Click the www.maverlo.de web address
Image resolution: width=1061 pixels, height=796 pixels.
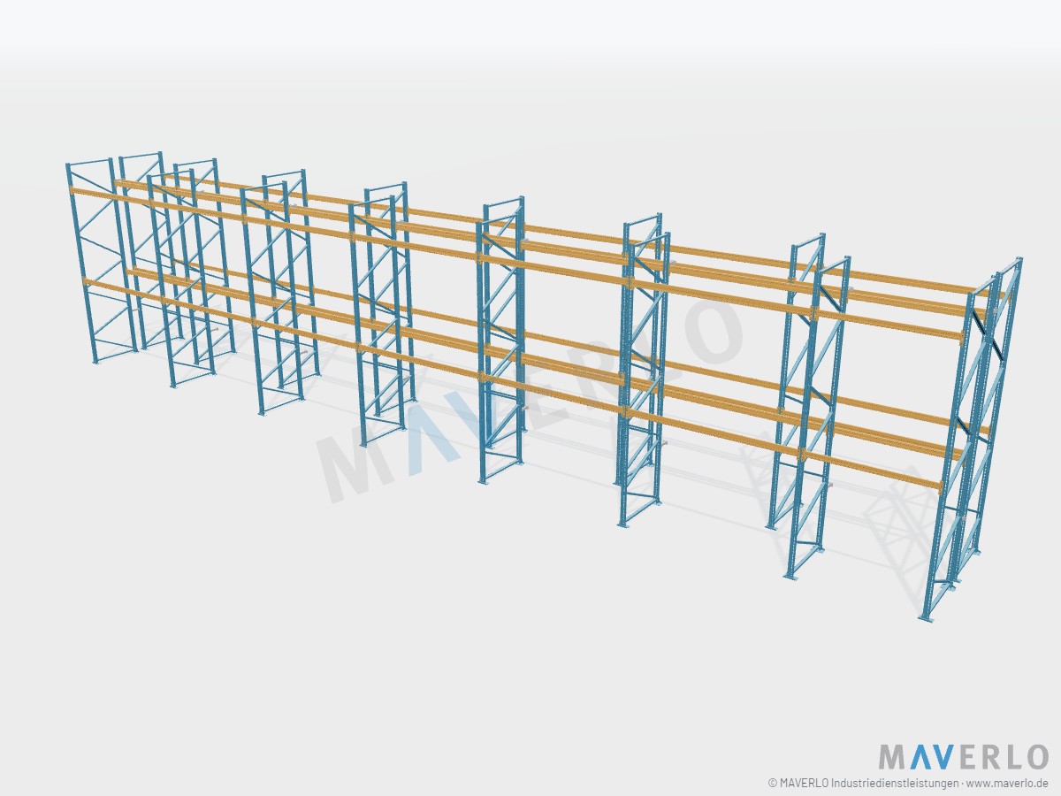[1007, 783]
